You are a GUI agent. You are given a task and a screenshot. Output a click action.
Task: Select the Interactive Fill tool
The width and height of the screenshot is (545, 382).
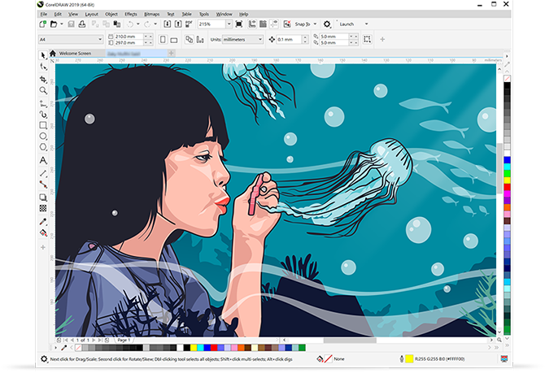coord(43,232)
